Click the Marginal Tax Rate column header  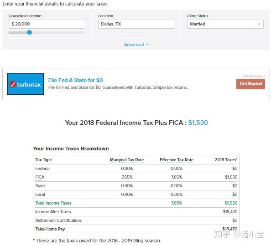pyautogui.click(x=127, y=160)
